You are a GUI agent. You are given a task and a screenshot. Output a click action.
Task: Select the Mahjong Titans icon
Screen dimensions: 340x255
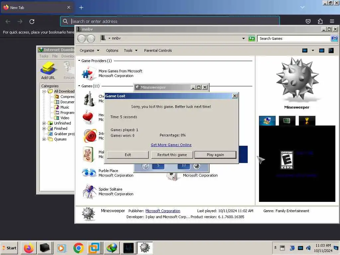pos(88,154)
